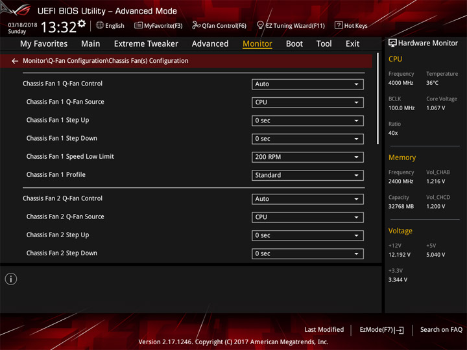The height and width of the screenshot is (350, 467).
Task: Click +3.3V voltage value 3.344 V
Action: [x=398, y=280]
